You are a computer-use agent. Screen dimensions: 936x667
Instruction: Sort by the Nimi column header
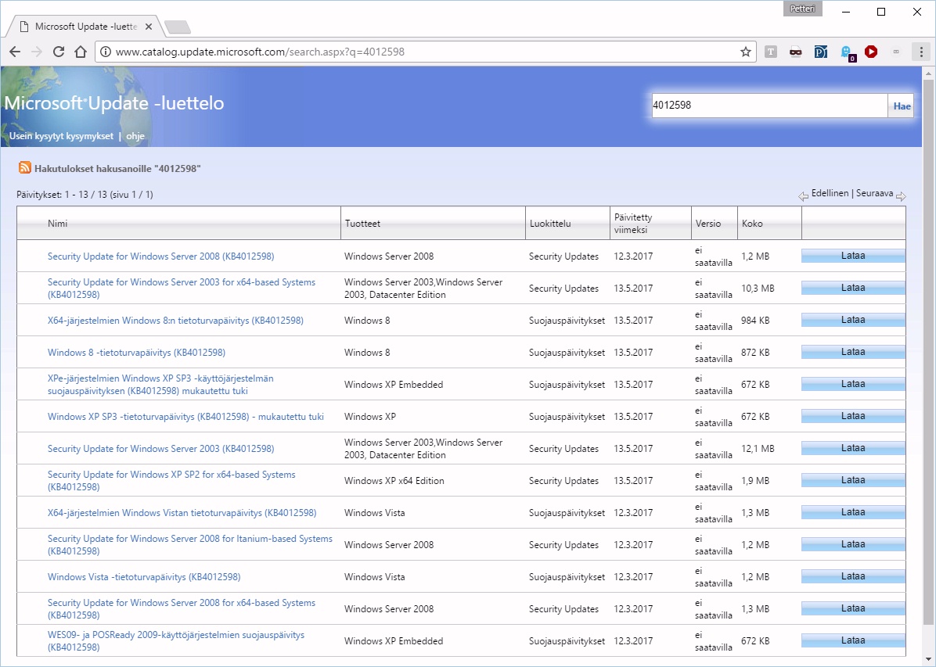click(x=57, y=223)
